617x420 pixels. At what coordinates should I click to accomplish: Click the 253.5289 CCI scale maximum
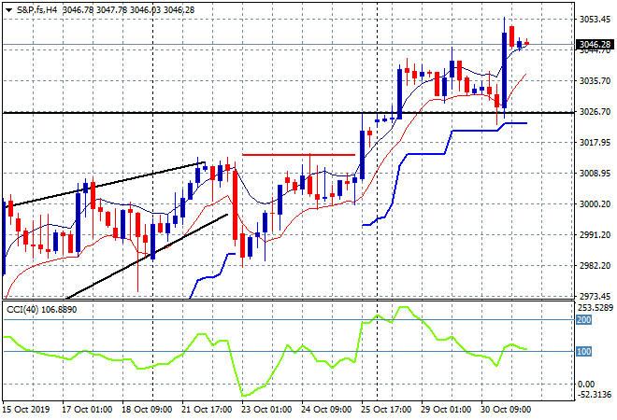pyautogui.click(x=595, y=307)
